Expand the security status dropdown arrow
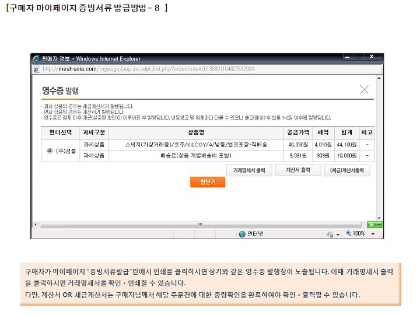 [x=338, y=234]
